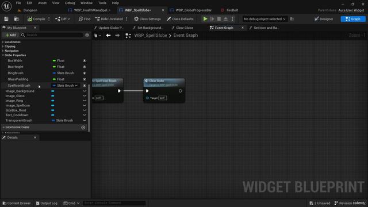The image size is (368, 207).
Task: Save the current blueprint asset
Action: [6, 19]
